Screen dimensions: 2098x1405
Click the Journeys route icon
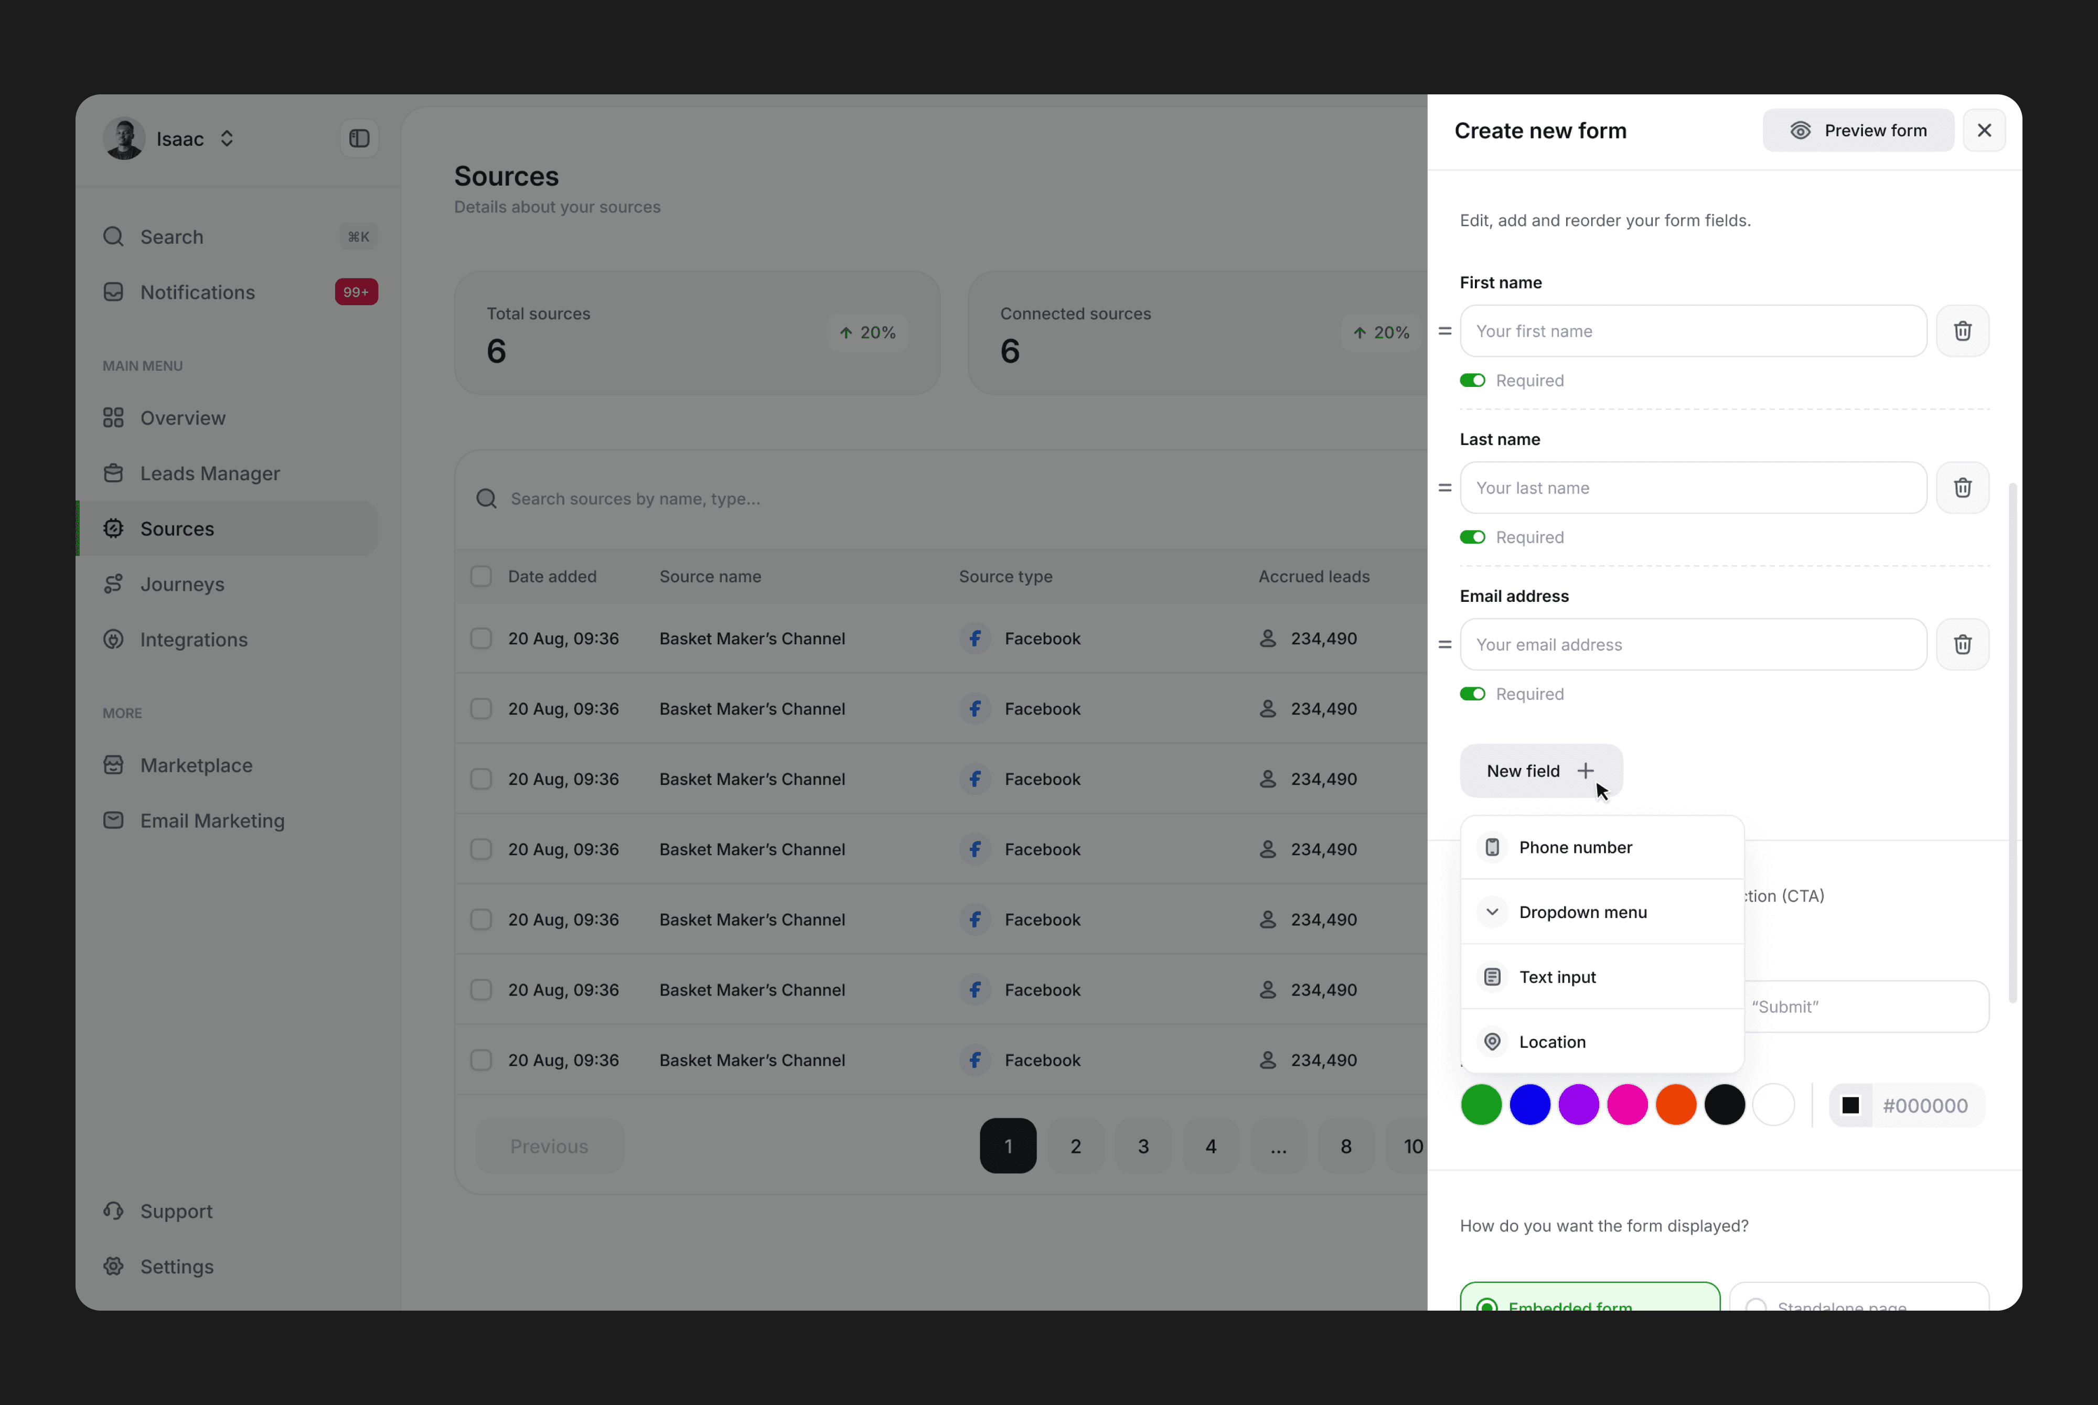click(x=114, y=584)
